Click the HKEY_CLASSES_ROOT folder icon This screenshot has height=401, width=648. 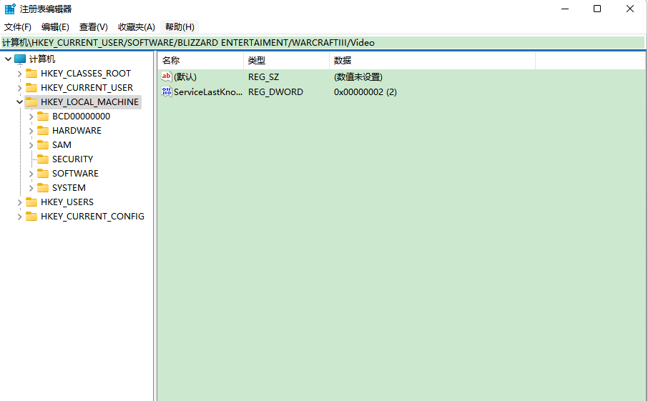[31, 74]
